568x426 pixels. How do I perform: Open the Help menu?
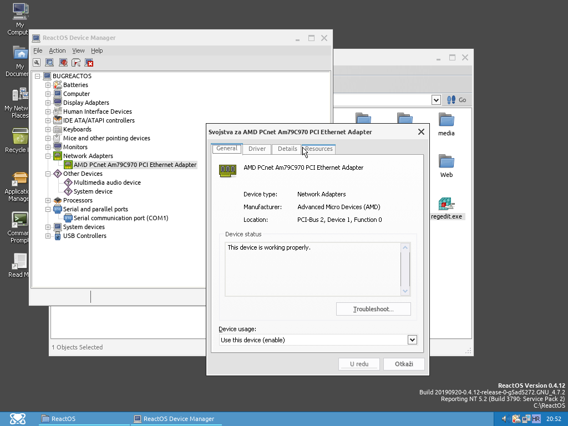pos(97,50)
